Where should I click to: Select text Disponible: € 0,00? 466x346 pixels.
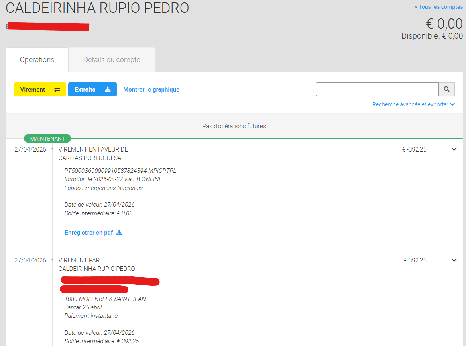[x=432, y=36]
